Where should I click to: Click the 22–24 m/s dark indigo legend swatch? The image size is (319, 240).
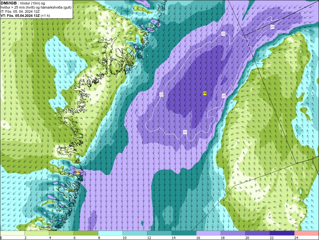click(x=282, y=233)
